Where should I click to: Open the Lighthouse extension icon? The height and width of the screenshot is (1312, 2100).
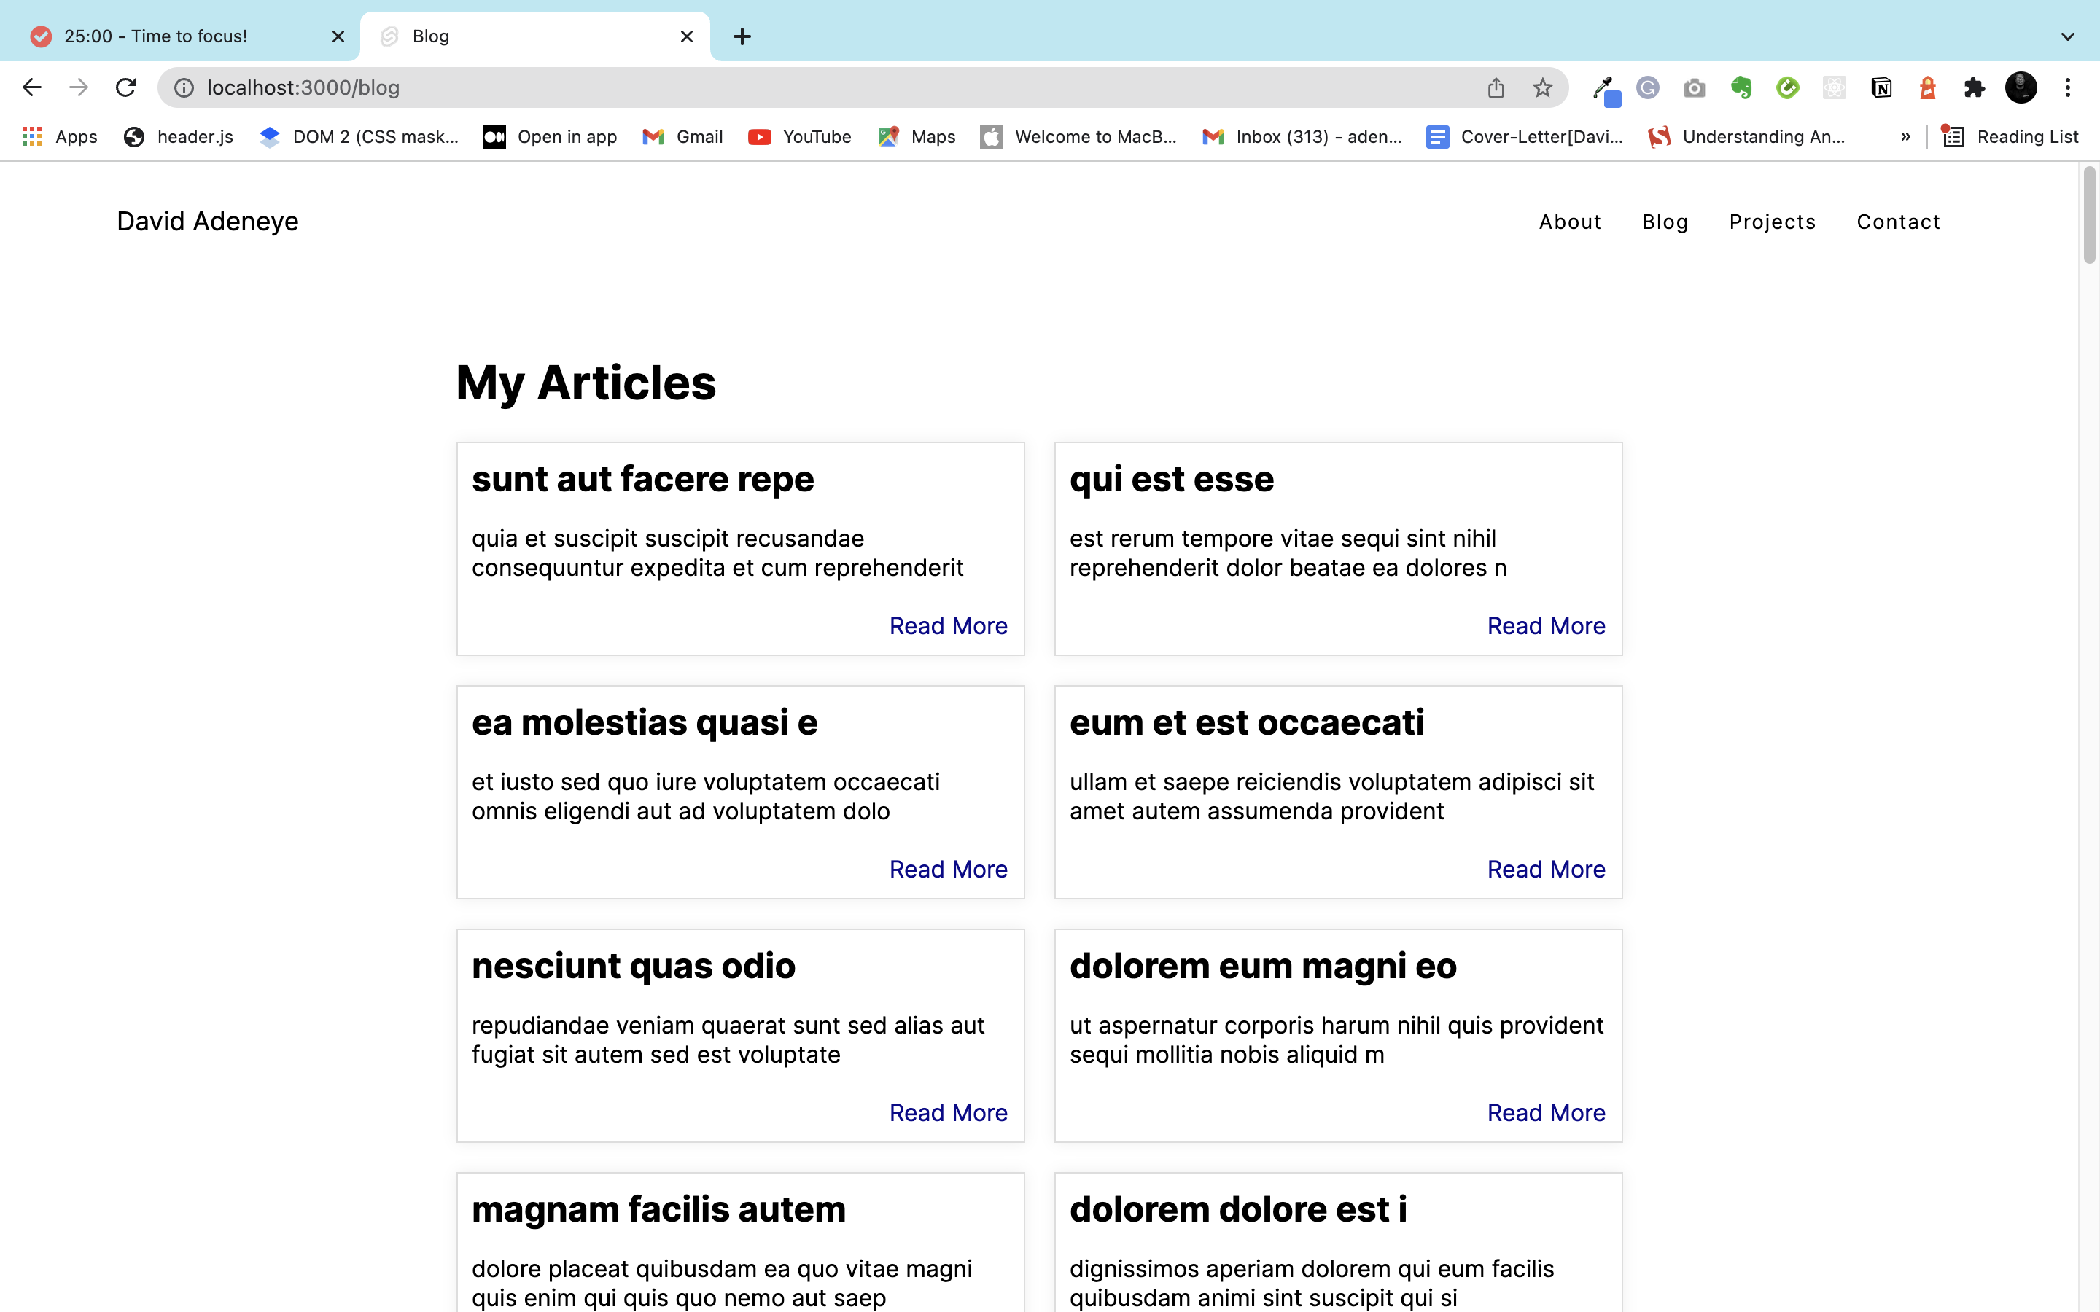click(x=1927, y=87)
